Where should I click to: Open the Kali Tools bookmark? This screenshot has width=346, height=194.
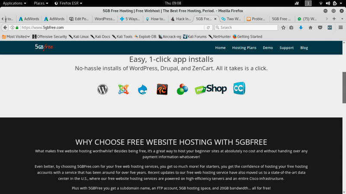click(122, 37)
